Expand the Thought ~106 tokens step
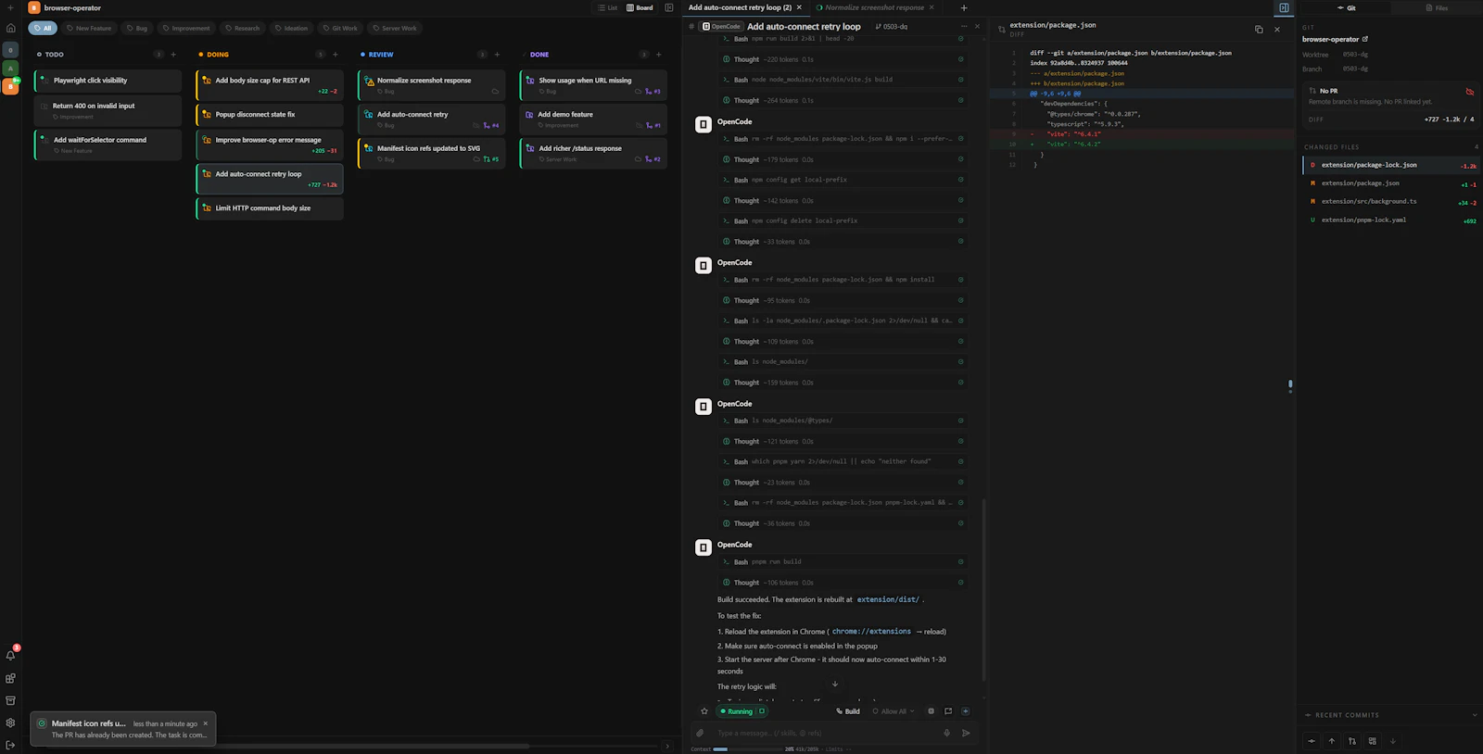The image size is (1483, 754). click(843, 583)
